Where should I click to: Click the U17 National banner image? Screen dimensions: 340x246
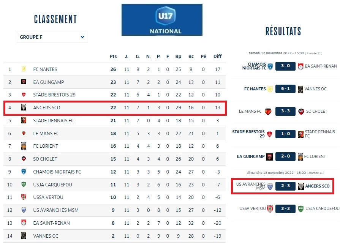[162, 20]
